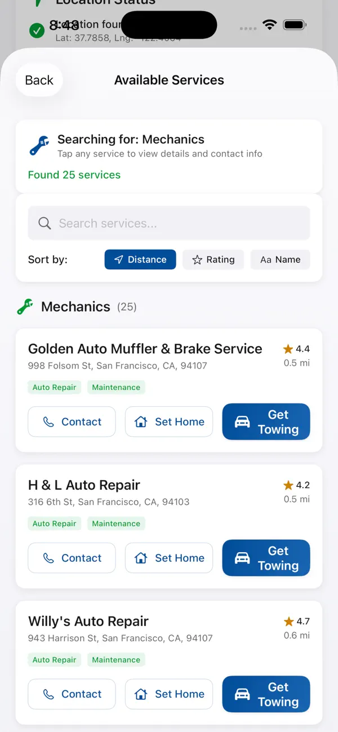The width and height of the screenshot is (338, 732).
Task: Click the navigation arrow icon on Distance button
Action: point(118,260)
